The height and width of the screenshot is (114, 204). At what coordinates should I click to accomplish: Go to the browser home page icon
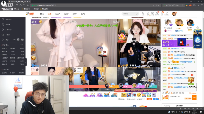(x=20, y=5)
